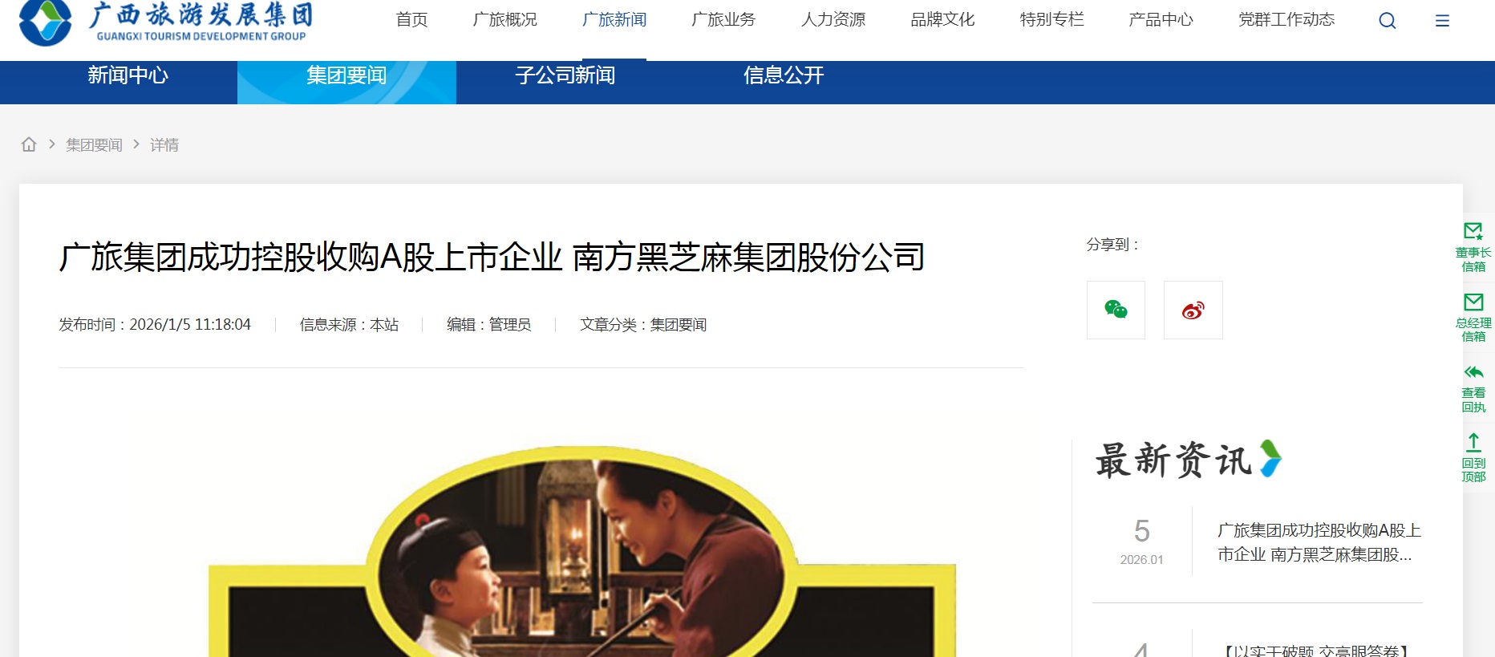Open 党群工作动态 menu item
Screen dimensions: 1495x657
coord(1286,19)
